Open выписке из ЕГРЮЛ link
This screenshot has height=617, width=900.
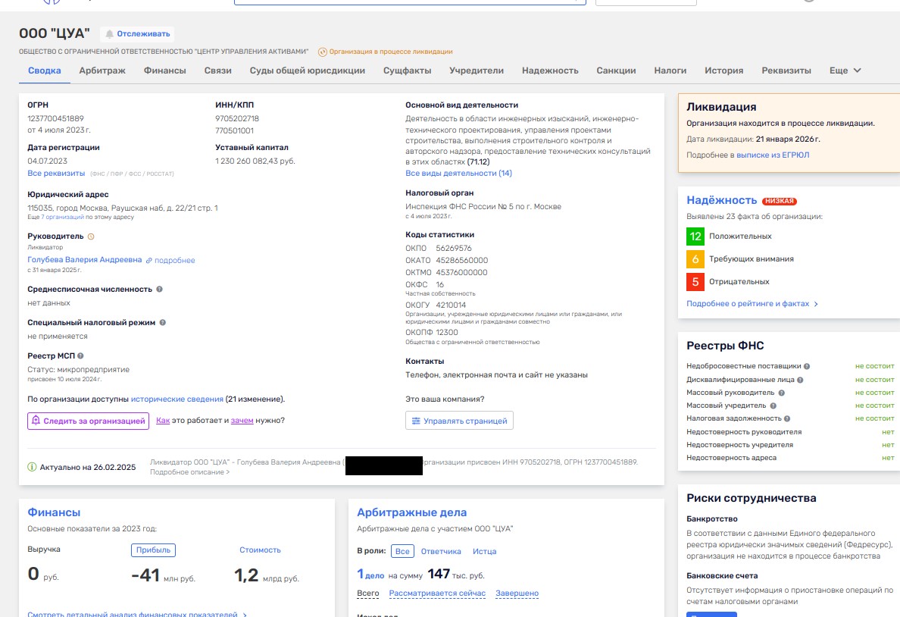tap(773, 155)
